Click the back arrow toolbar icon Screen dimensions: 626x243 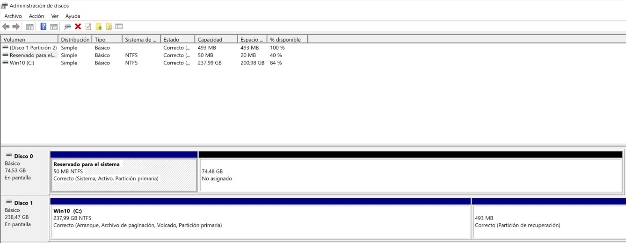click(6, 27)
